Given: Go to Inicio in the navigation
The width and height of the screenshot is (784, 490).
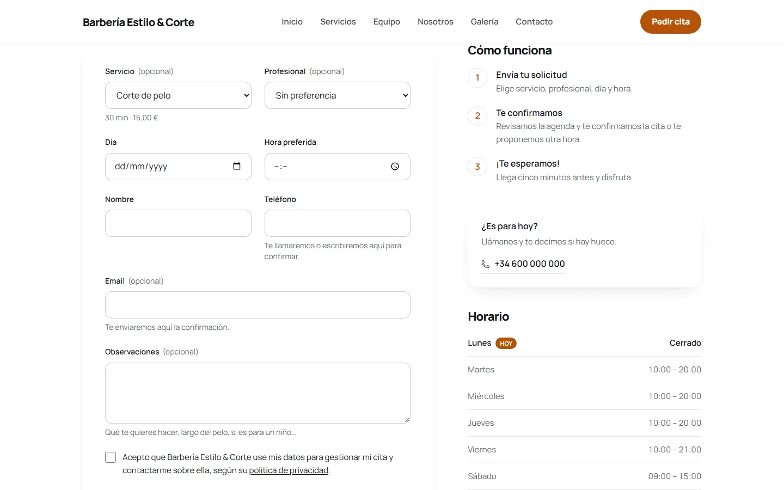Looking at the screenshot, I should point(292,22).
